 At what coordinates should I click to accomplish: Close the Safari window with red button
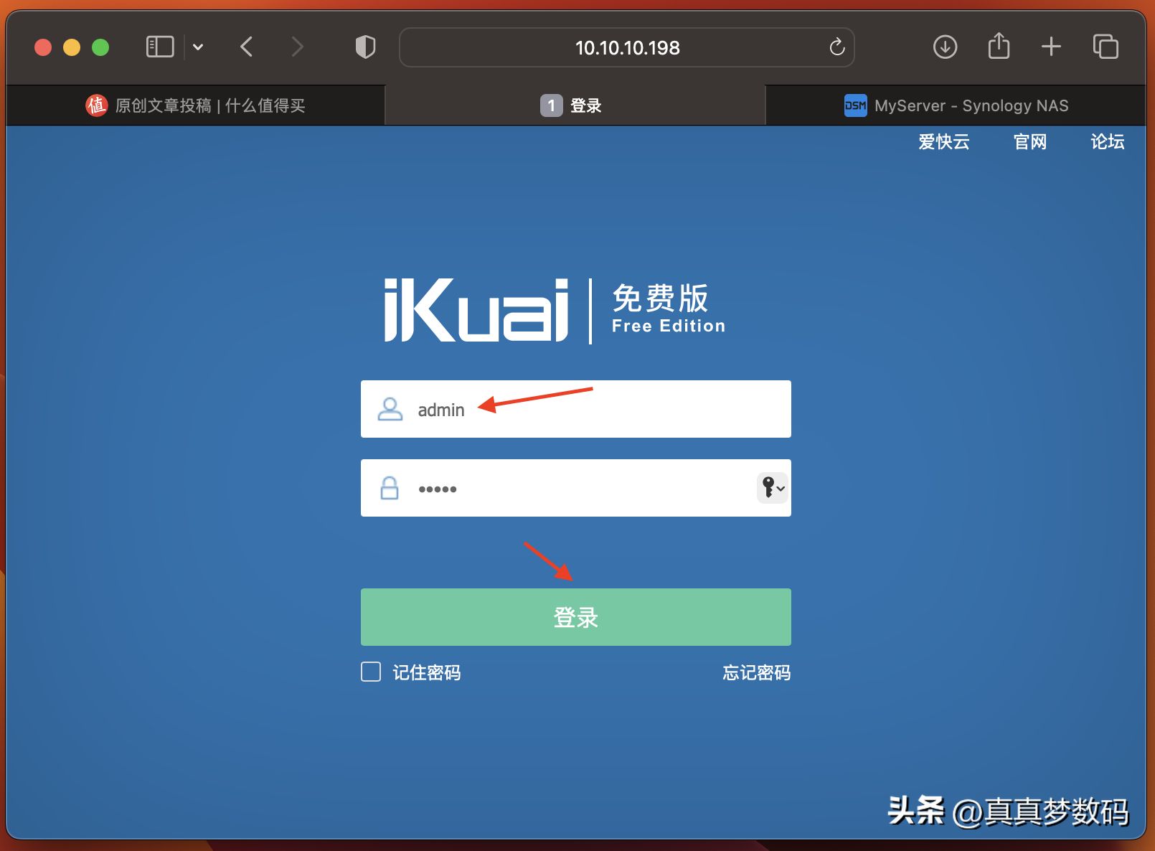click(x=43, y=47)
